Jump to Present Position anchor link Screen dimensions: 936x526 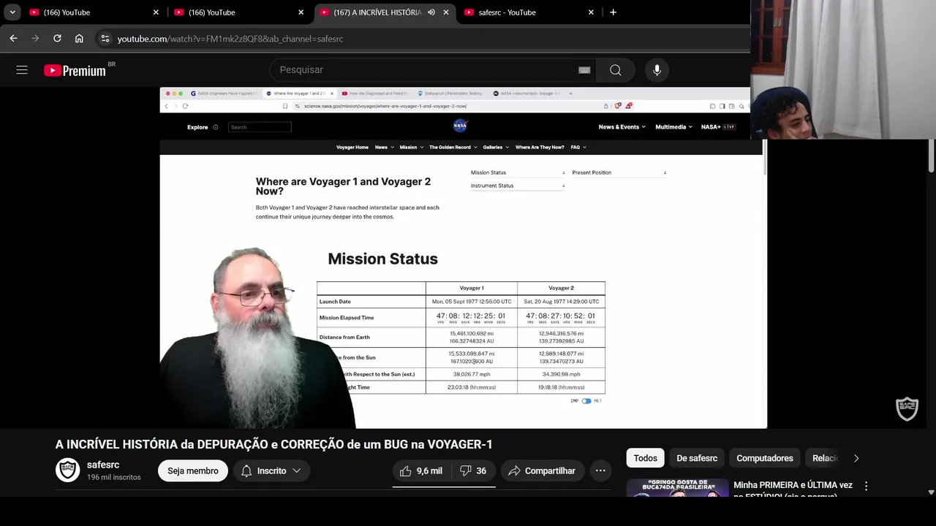tap(619, 173)
